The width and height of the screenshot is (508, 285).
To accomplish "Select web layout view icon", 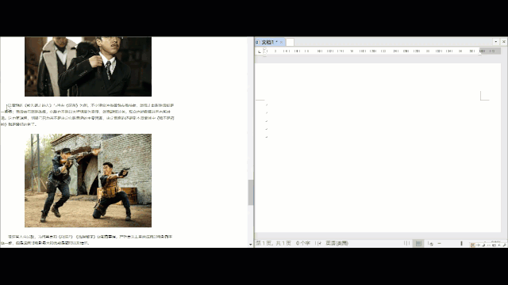I will click(430, 244).
